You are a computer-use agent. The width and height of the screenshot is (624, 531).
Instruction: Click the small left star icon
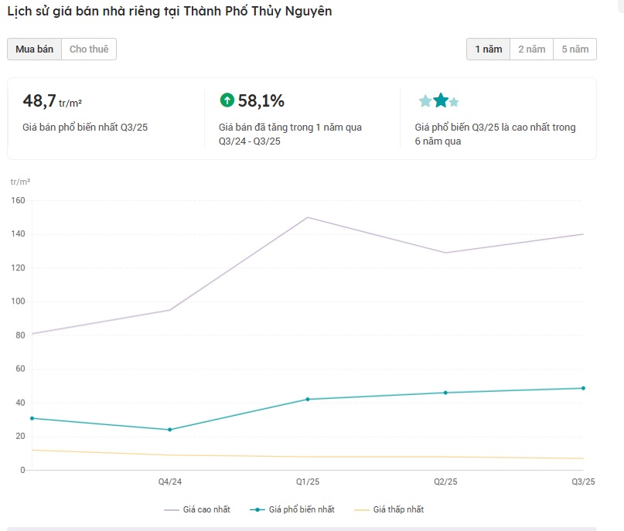425,101
